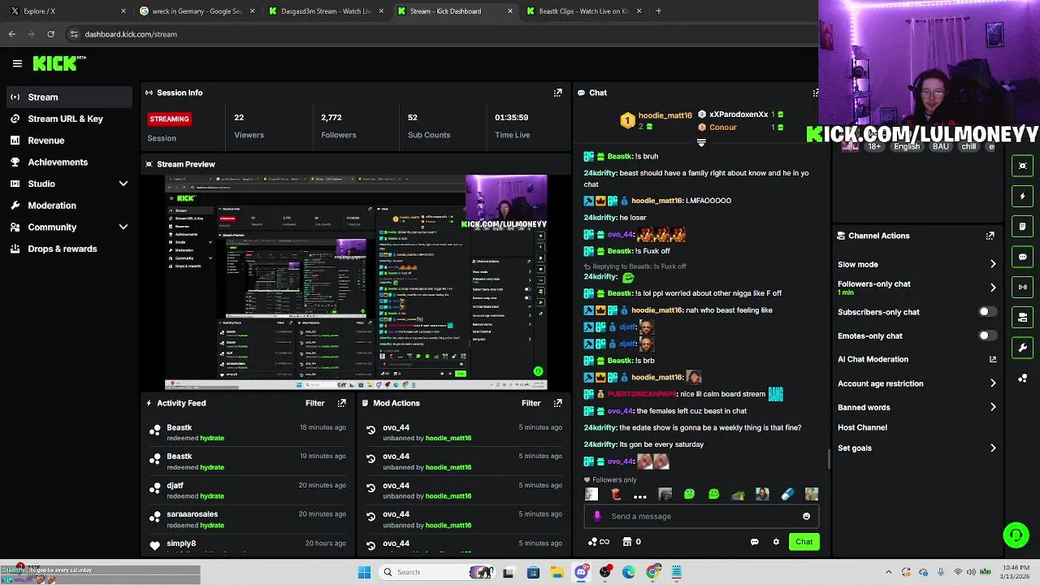
Task: Open Stream in the sidebar
Action: coord(69,97)
